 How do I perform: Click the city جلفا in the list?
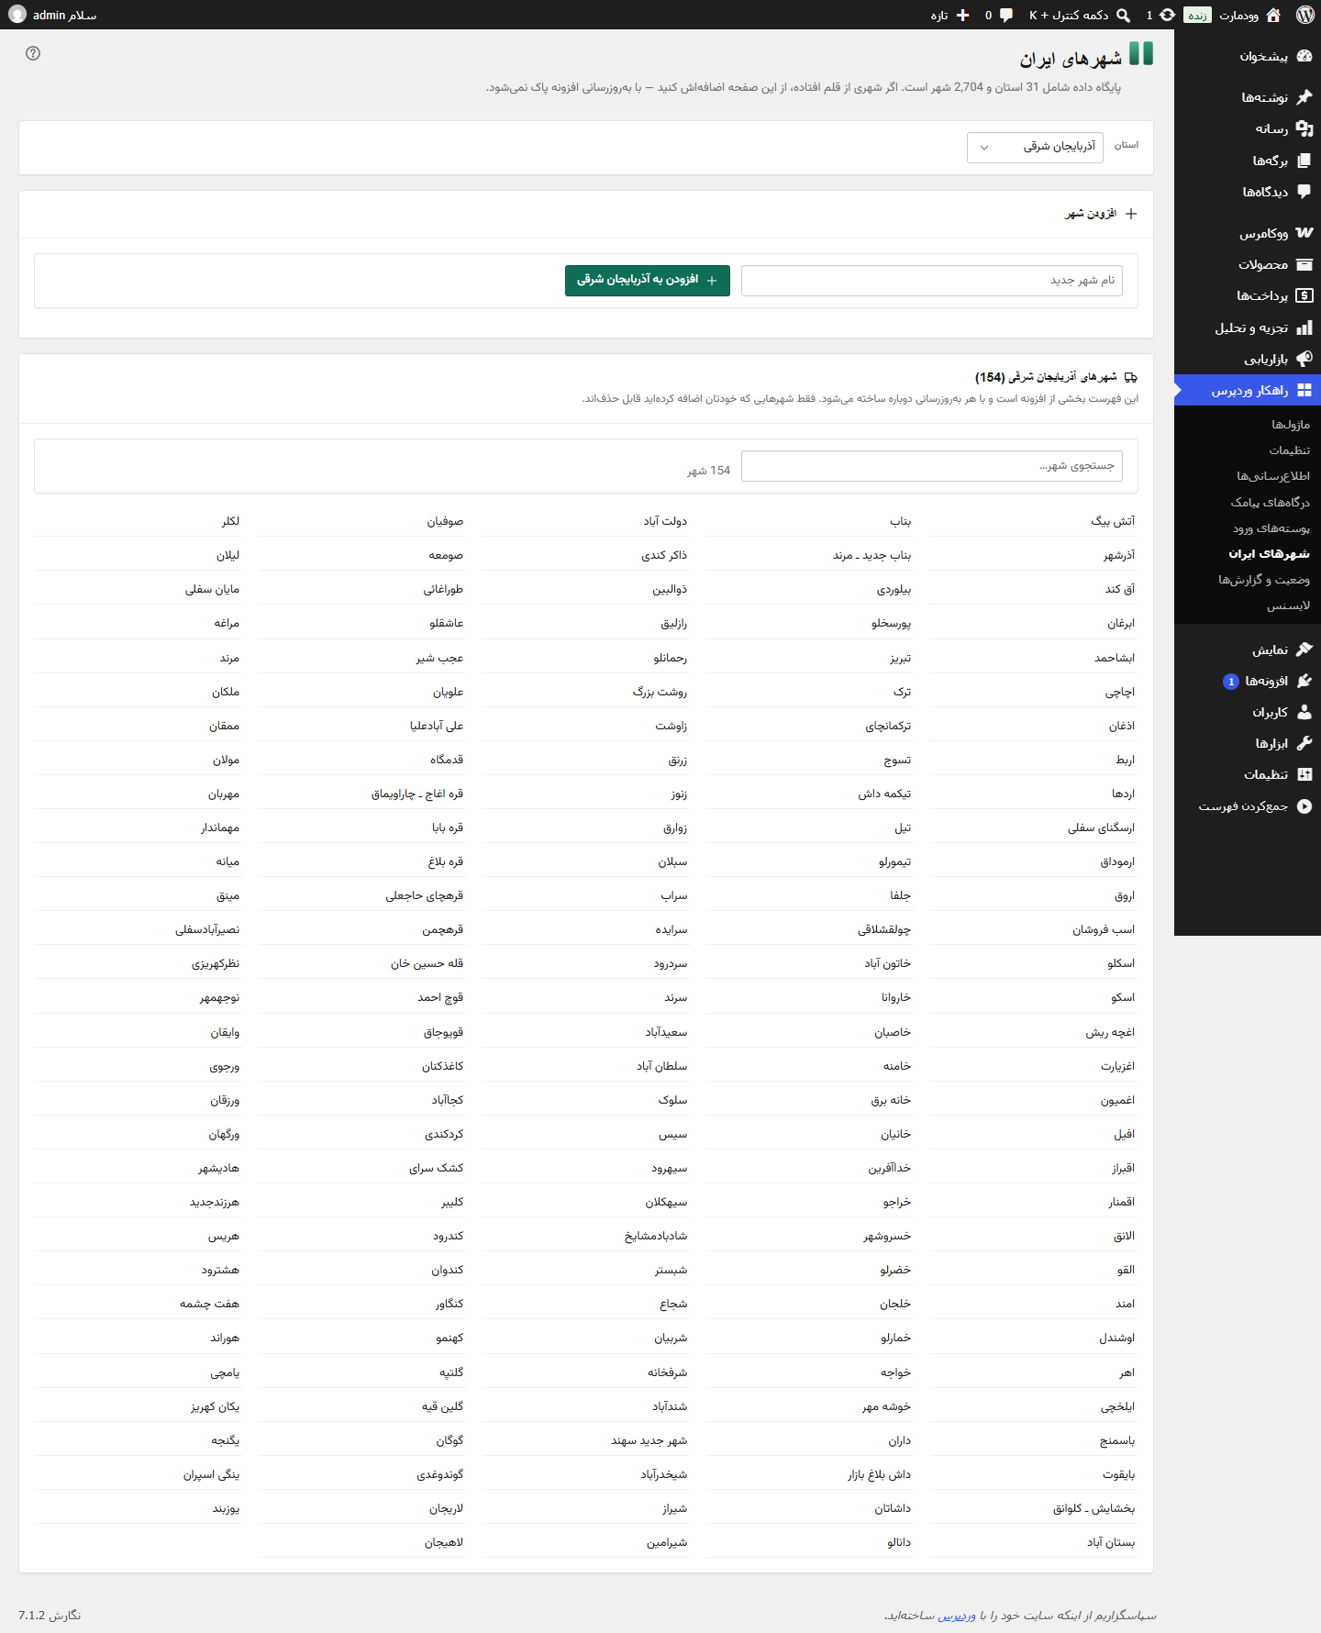pyautogui.click(x=900, y=896)
